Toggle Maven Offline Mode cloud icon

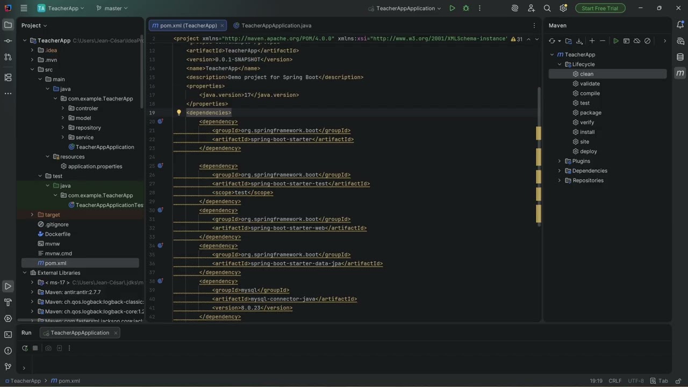pos(637,41)
